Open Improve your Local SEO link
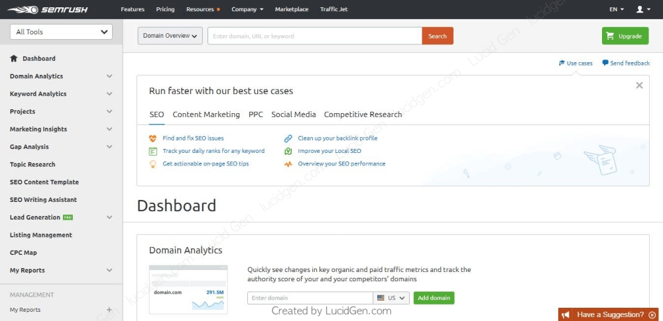Screen dimensions: 663x321 (330, 151)
